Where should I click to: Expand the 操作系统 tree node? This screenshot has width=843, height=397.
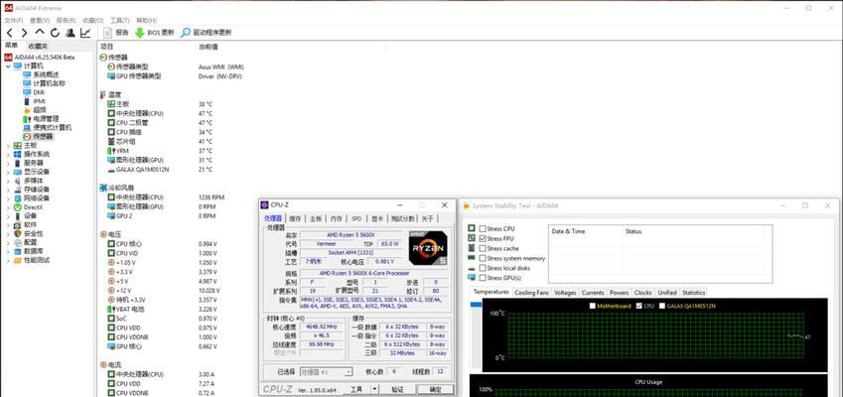click(8, 154)
